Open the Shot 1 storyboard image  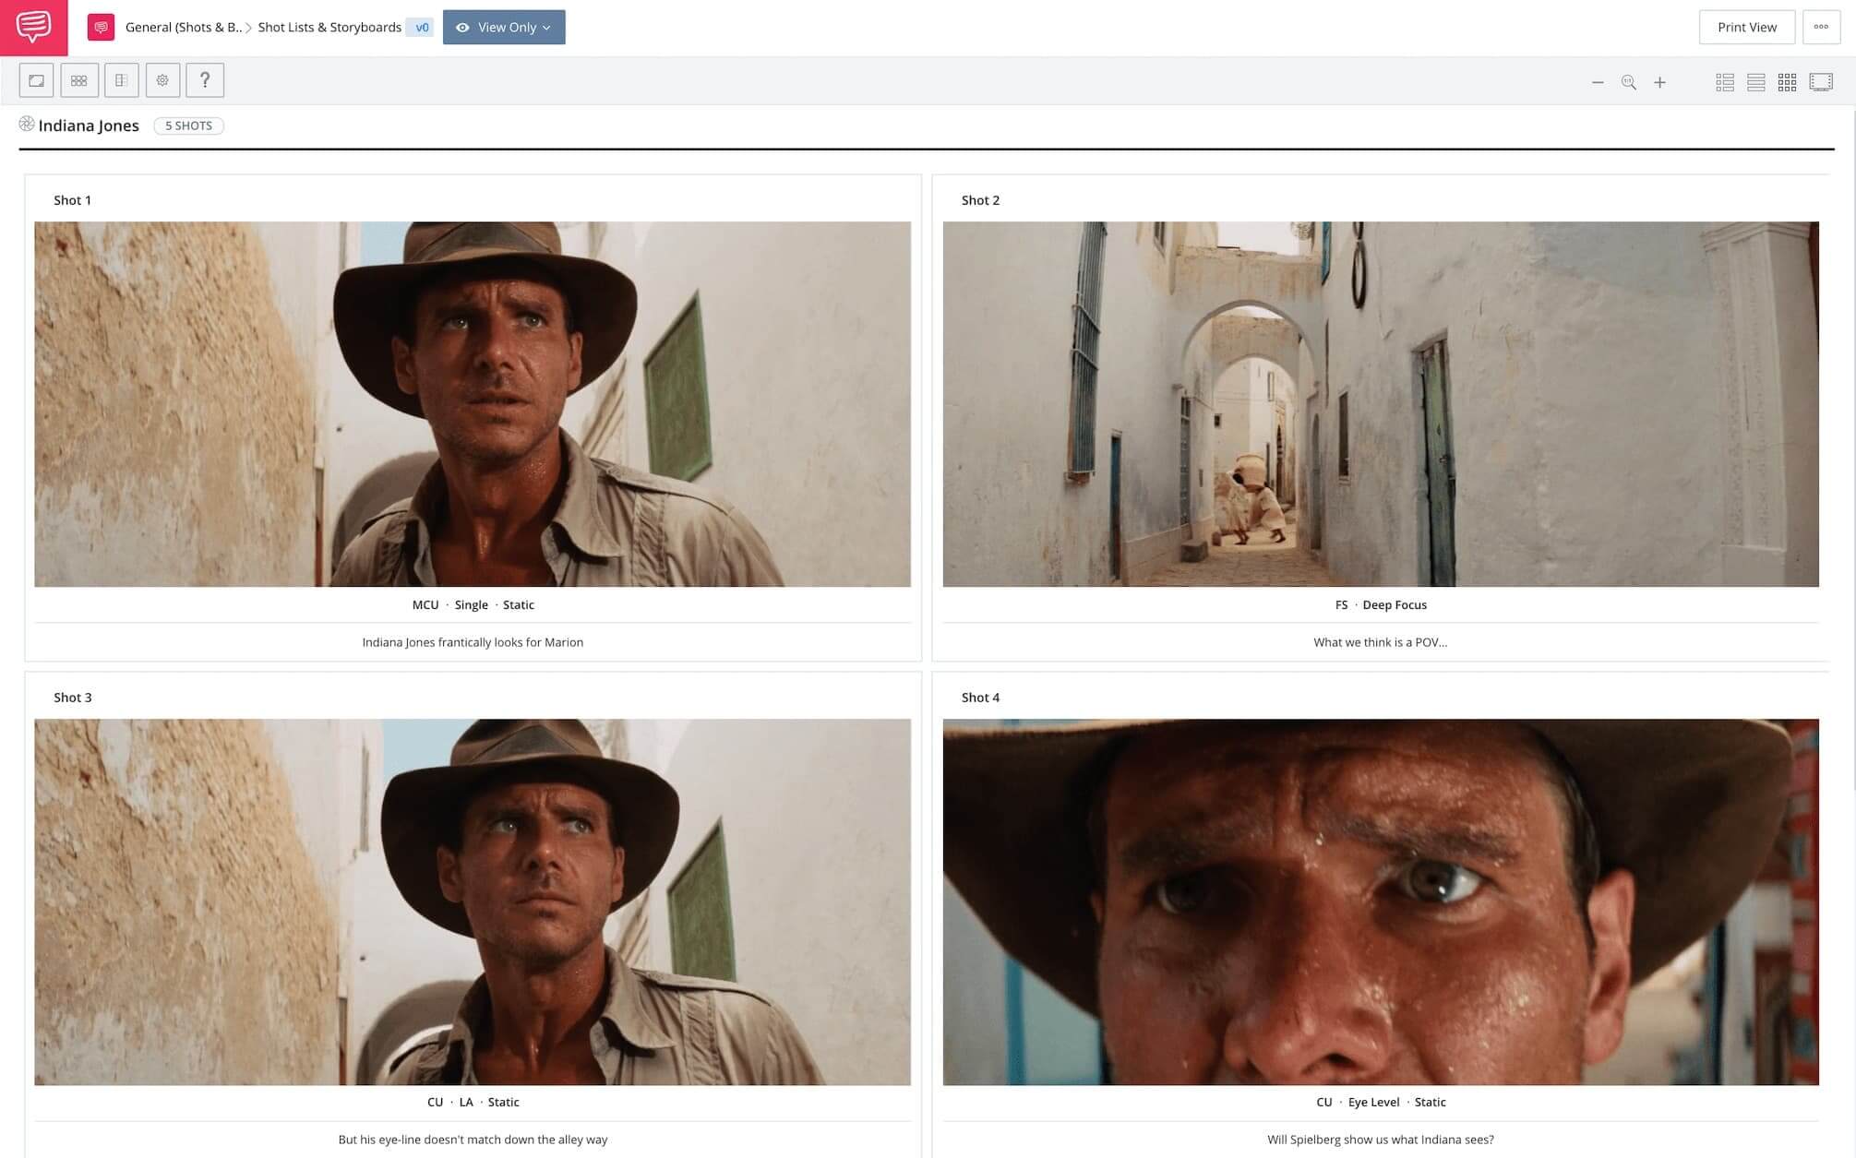(x=473, y=404)
